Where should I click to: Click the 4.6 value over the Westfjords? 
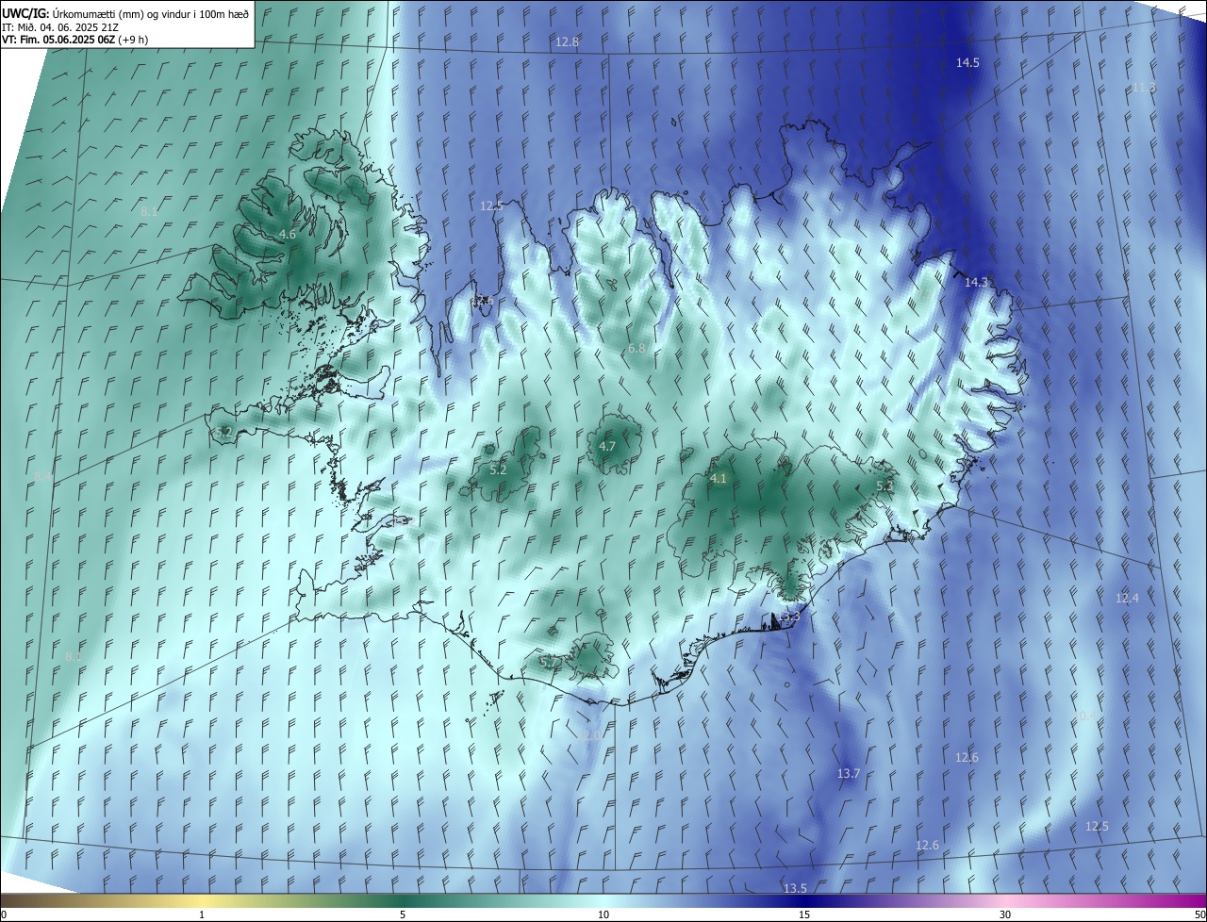tap(288, 234)
